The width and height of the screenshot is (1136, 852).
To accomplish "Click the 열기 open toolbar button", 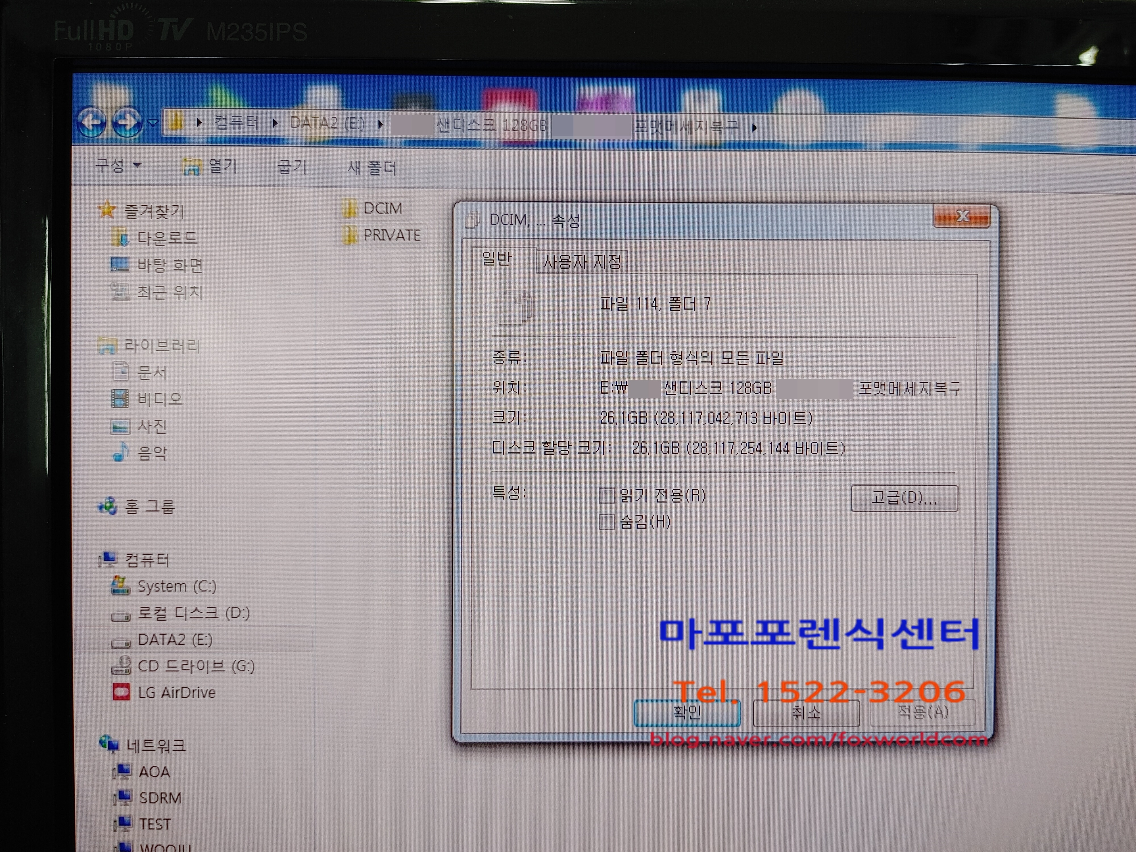I will pos(210,166).
